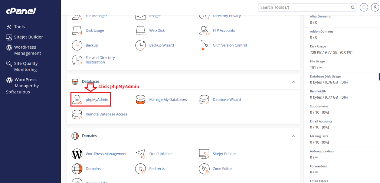Open Sitejet Builder sidebar icon

click(x=9, y=37)
